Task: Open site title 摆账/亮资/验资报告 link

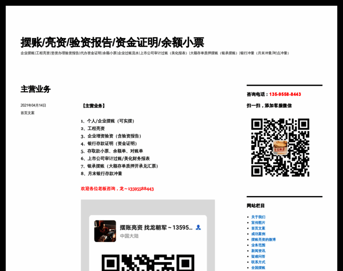Action: (x=112, y=42)
